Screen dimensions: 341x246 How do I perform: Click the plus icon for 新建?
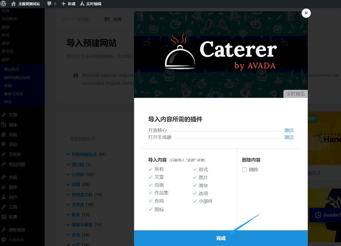[63, 4]
